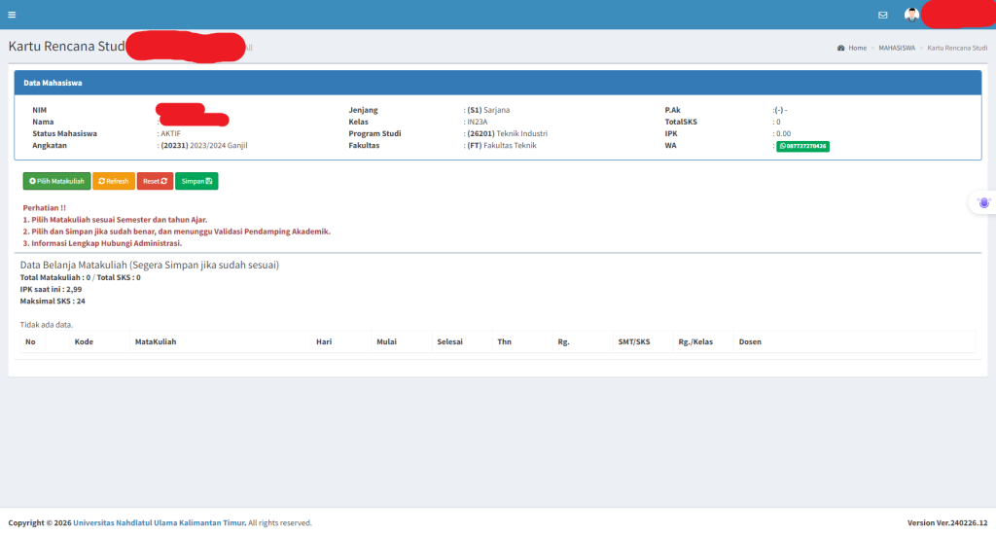Go to MAHASISWA in the breadcrumb
This screenshot has height=535, width=996.
(896, 48)
